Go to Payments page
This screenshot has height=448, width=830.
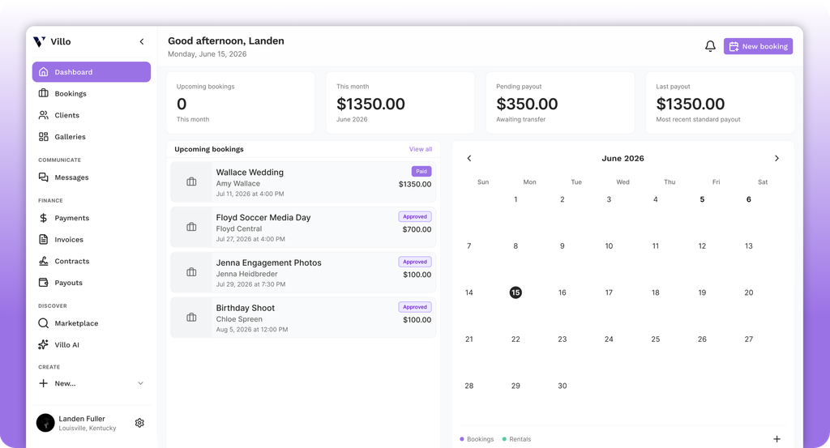click(x=92, y=218)
